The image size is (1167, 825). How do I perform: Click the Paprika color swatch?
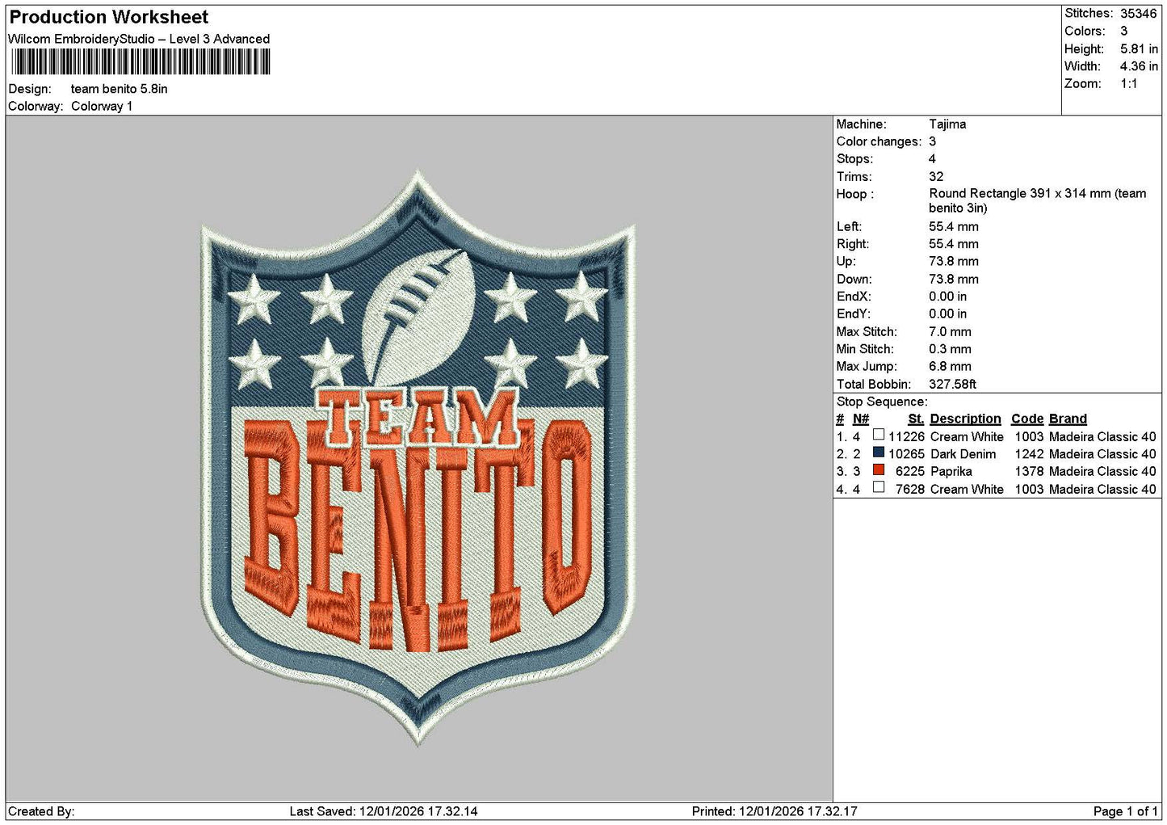(x=879, y=470)
